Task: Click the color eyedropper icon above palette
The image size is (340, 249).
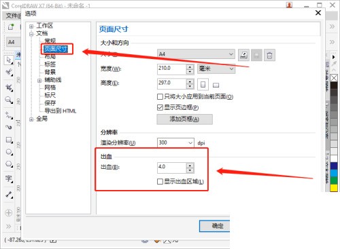Action: [334, 64]
